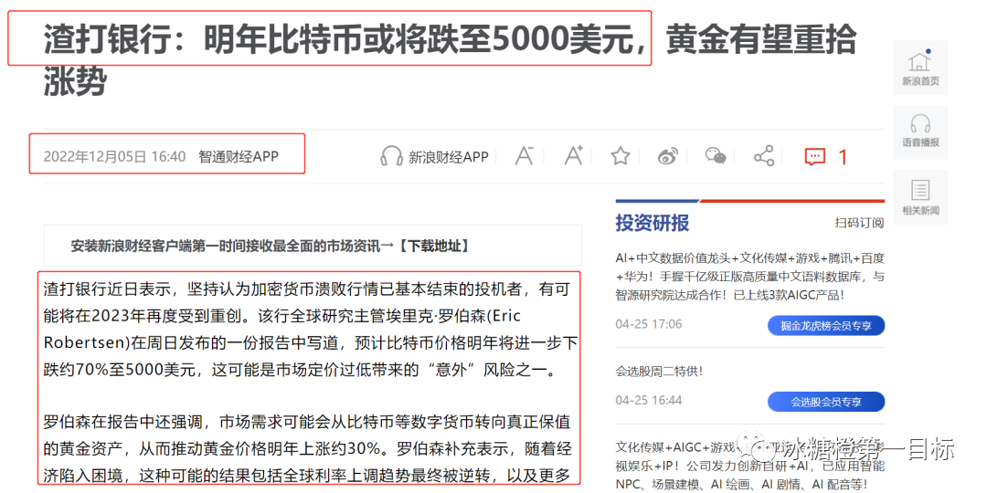Open 智通财经APP source link
The image size is (987, 493).
pos(239,156)
